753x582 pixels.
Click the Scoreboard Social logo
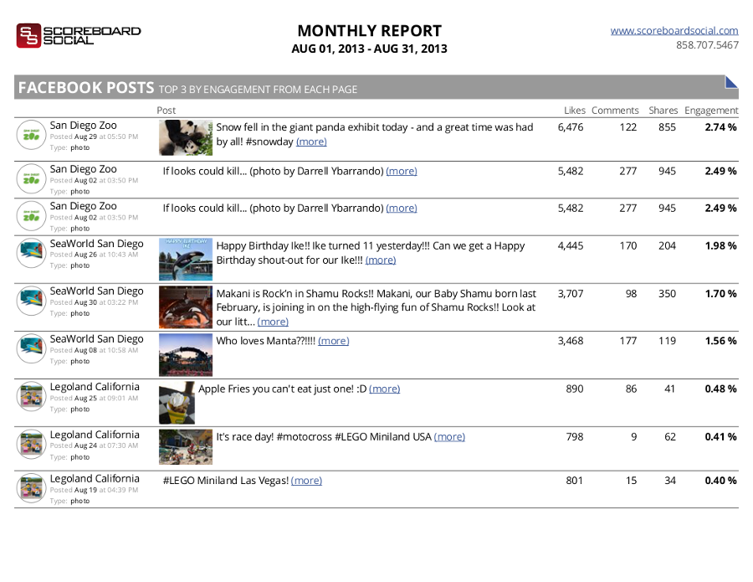pyautogui.click(x=79, y=35)
